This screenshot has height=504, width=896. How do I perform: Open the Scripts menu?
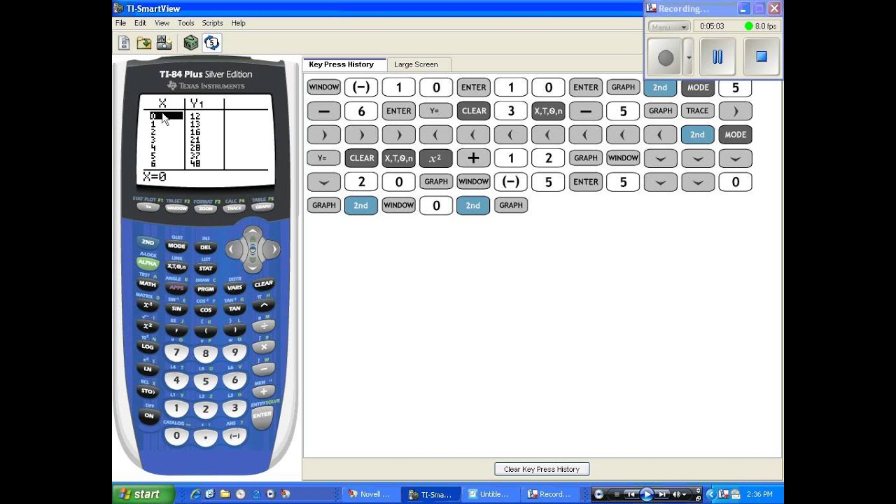(x=213, y=23)
